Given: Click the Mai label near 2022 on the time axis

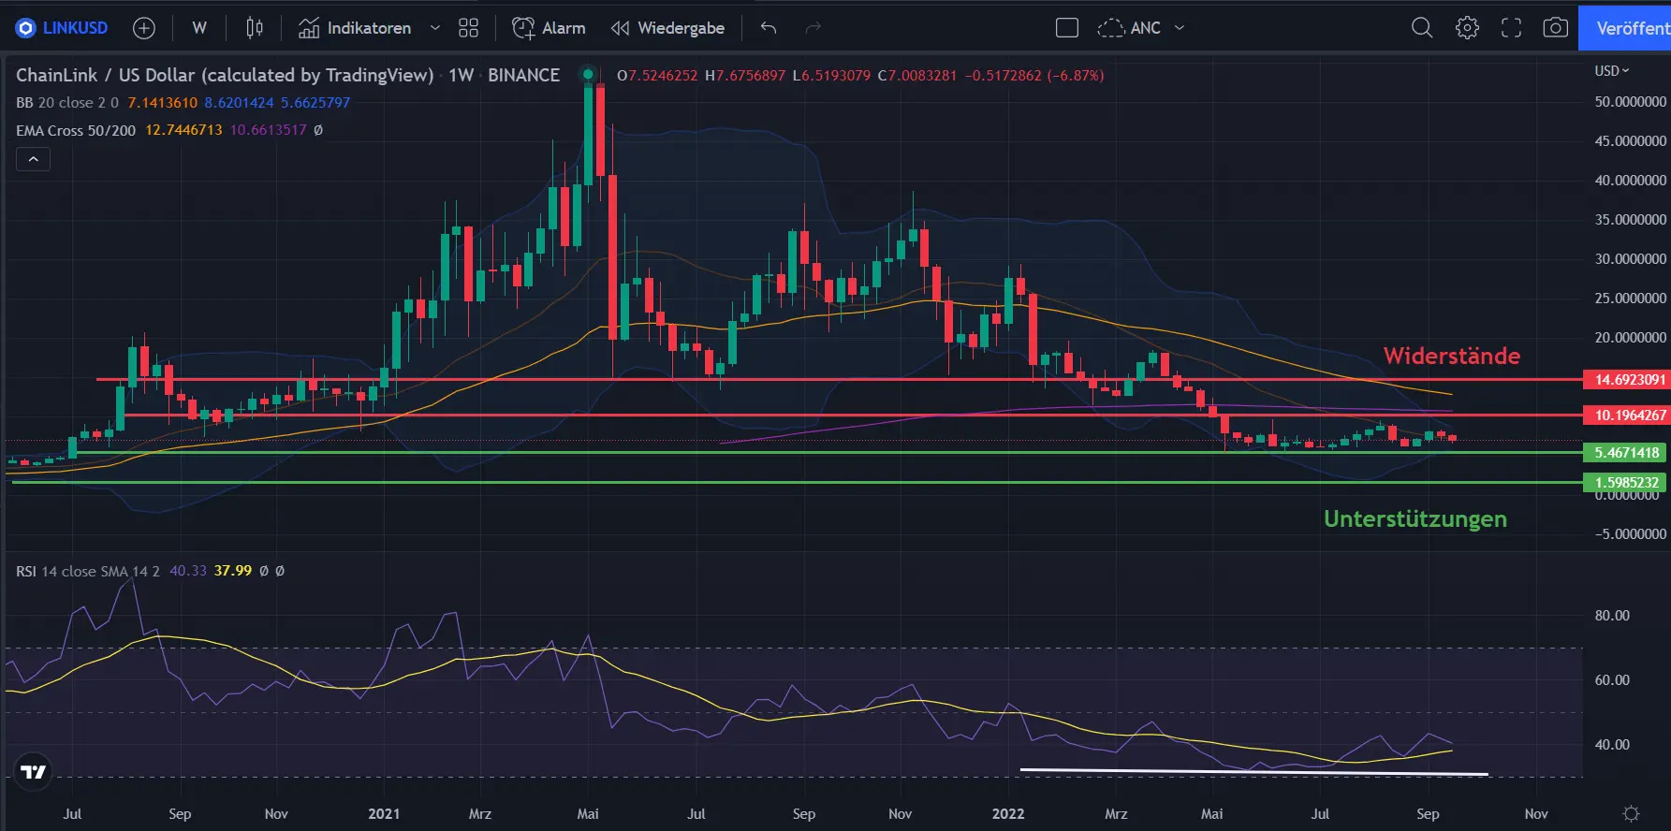Looking at the screenshot, I should (x=1211, y=814).
